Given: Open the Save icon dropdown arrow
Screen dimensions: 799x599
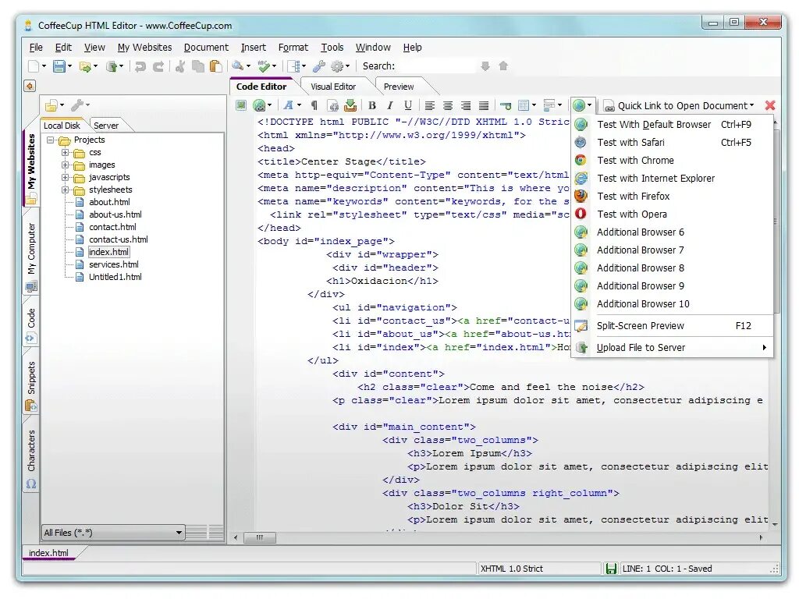Looking at the screenshot, I should (69, 66).
